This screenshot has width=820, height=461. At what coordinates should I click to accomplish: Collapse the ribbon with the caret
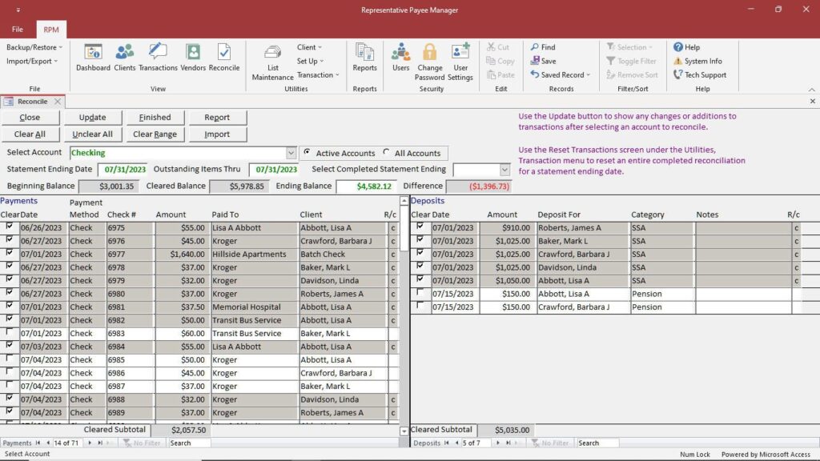tap(811, 90)
